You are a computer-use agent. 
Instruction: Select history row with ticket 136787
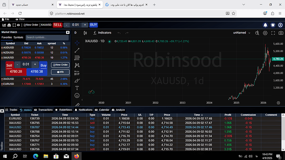[142, 127]
